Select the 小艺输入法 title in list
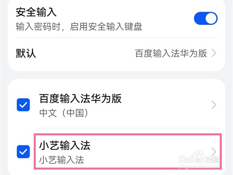This screenshot has width=233, height=175. coord(64,146)
